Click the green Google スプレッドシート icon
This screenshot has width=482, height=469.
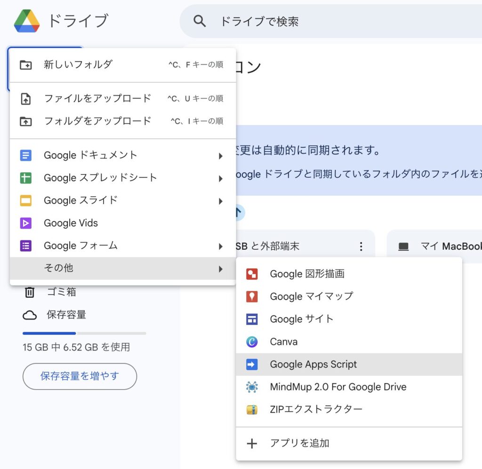click(x=26, y=178)
